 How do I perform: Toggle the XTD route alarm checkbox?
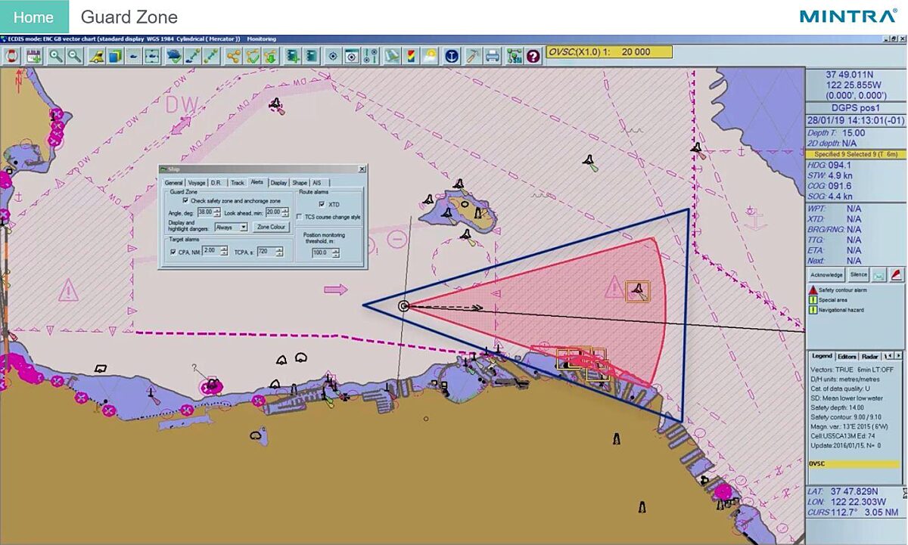coord(322,204)
